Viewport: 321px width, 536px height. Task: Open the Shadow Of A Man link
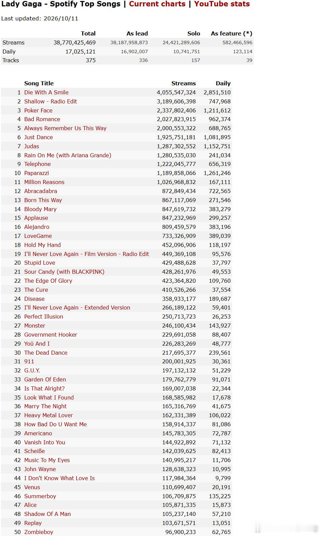point(47,514)
